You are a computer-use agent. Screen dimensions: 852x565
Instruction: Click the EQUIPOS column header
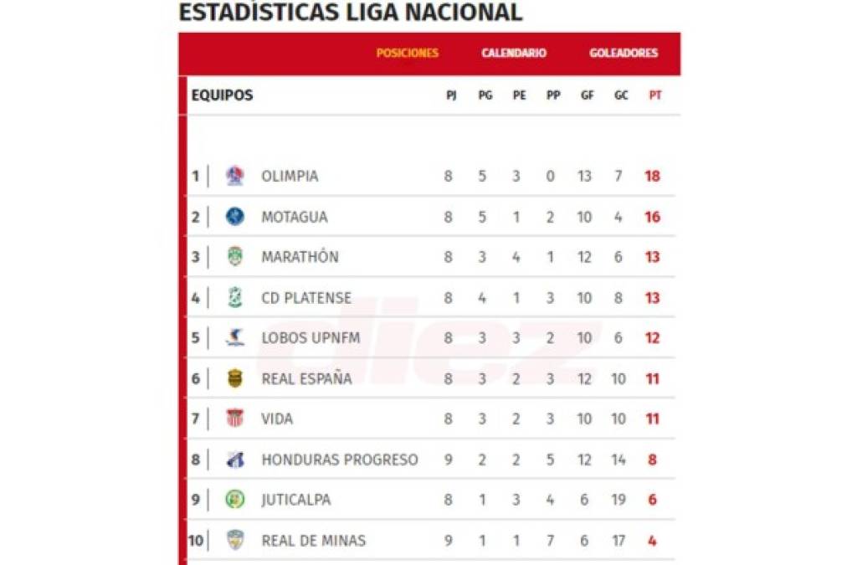pyautogui.click(x=221, y=95)
